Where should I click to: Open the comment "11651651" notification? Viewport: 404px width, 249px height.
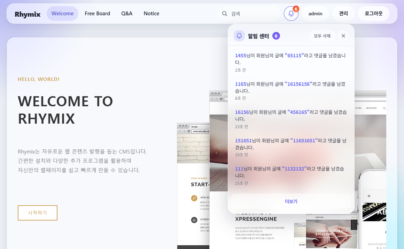(304, 141)
